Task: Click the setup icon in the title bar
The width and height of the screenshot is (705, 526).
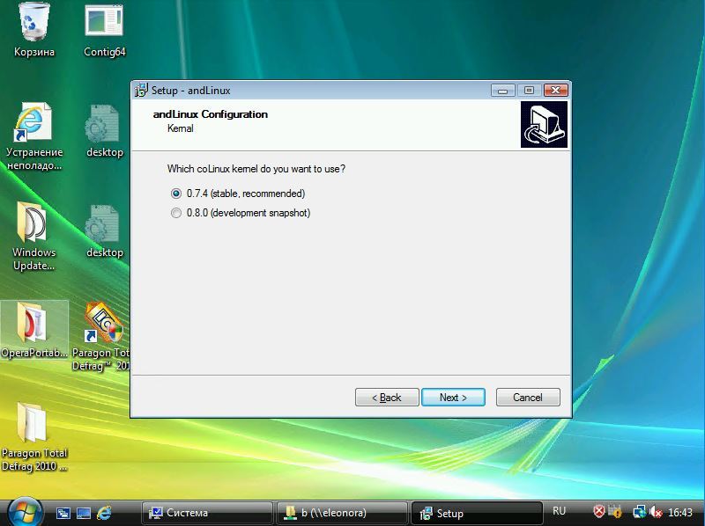Action: (140, 90)
